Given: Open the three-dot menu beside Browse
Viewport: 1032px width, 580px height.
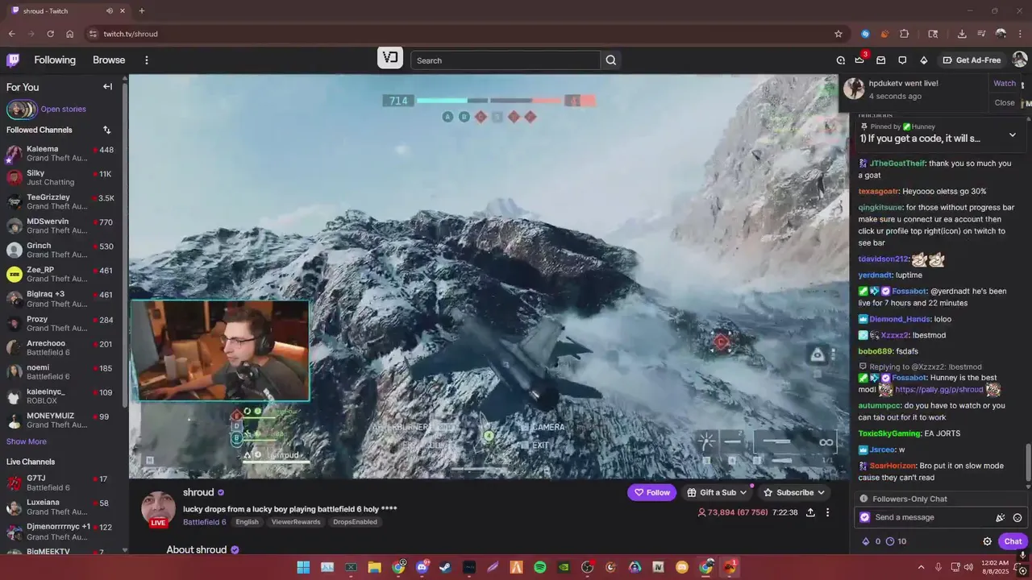Looking at the screenshot, I should point(146,60).
